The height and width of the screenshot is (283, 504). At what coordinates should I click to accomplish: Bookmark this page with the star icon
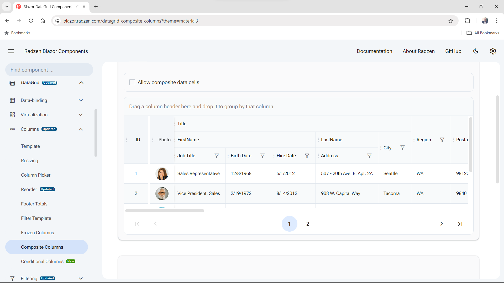click(x=451, y=21)
